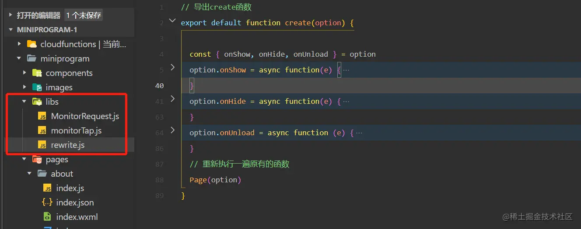Click the libs folder name
581x229 pixels.
tap(52, 102)
